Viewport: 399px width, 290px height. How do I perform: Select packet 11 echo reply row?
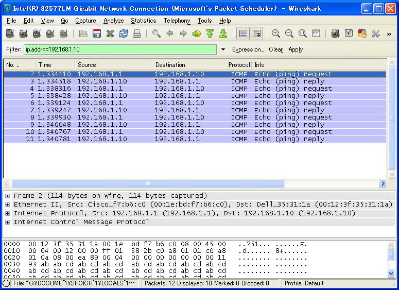(195, 139)
